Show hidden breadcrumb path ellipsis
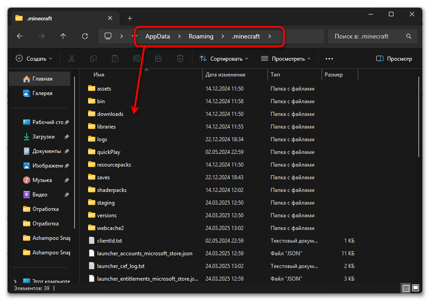 (x=135, y=36)
